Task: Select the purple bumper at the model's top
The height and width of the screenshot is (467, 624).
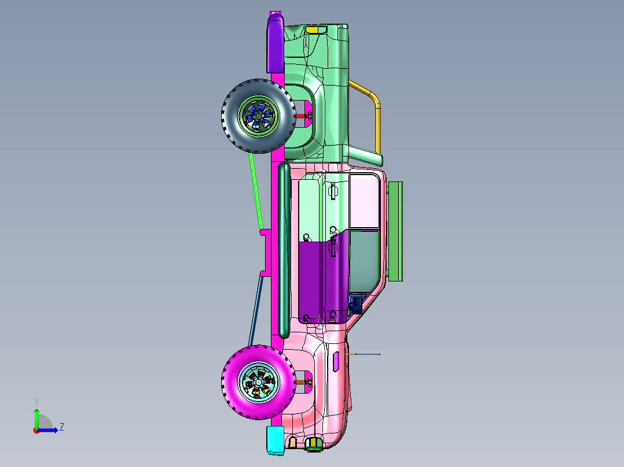Action: point(276,43)
